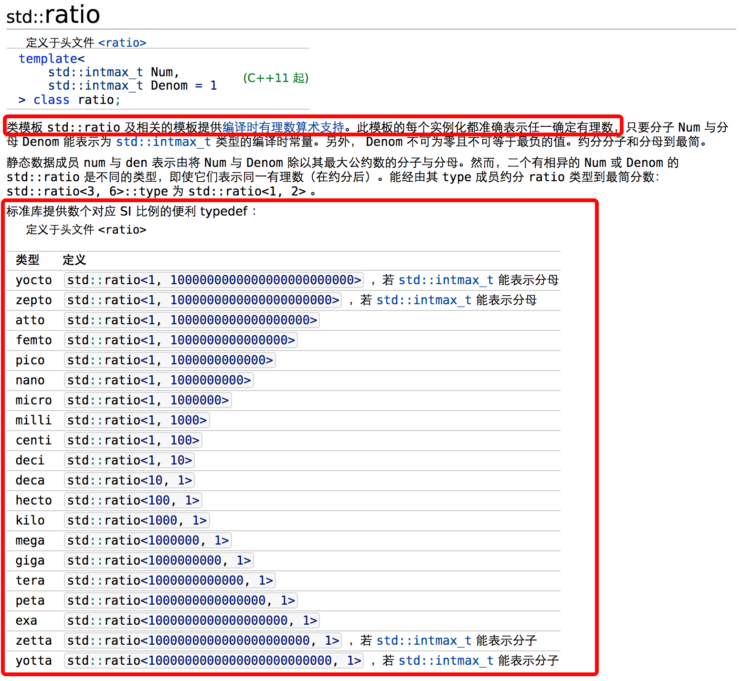Viewport: 742px width, 681px height.
Task: Select the std::ratio<1, 100> centi definition
Action: (x=133, y=440)
